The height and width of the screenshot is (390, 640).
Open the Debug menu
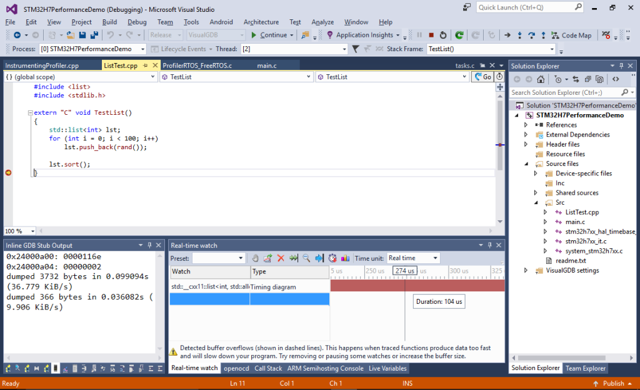click(137, 21)
